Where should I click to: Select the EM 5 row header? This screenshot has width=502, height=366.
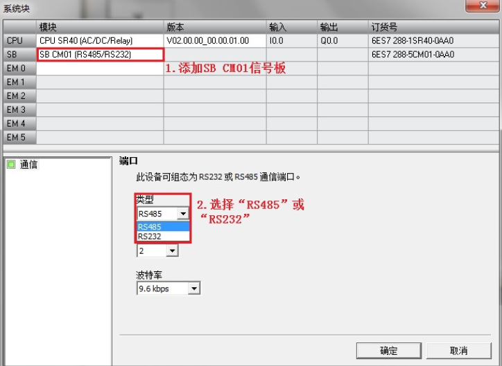tap(20, 137)
